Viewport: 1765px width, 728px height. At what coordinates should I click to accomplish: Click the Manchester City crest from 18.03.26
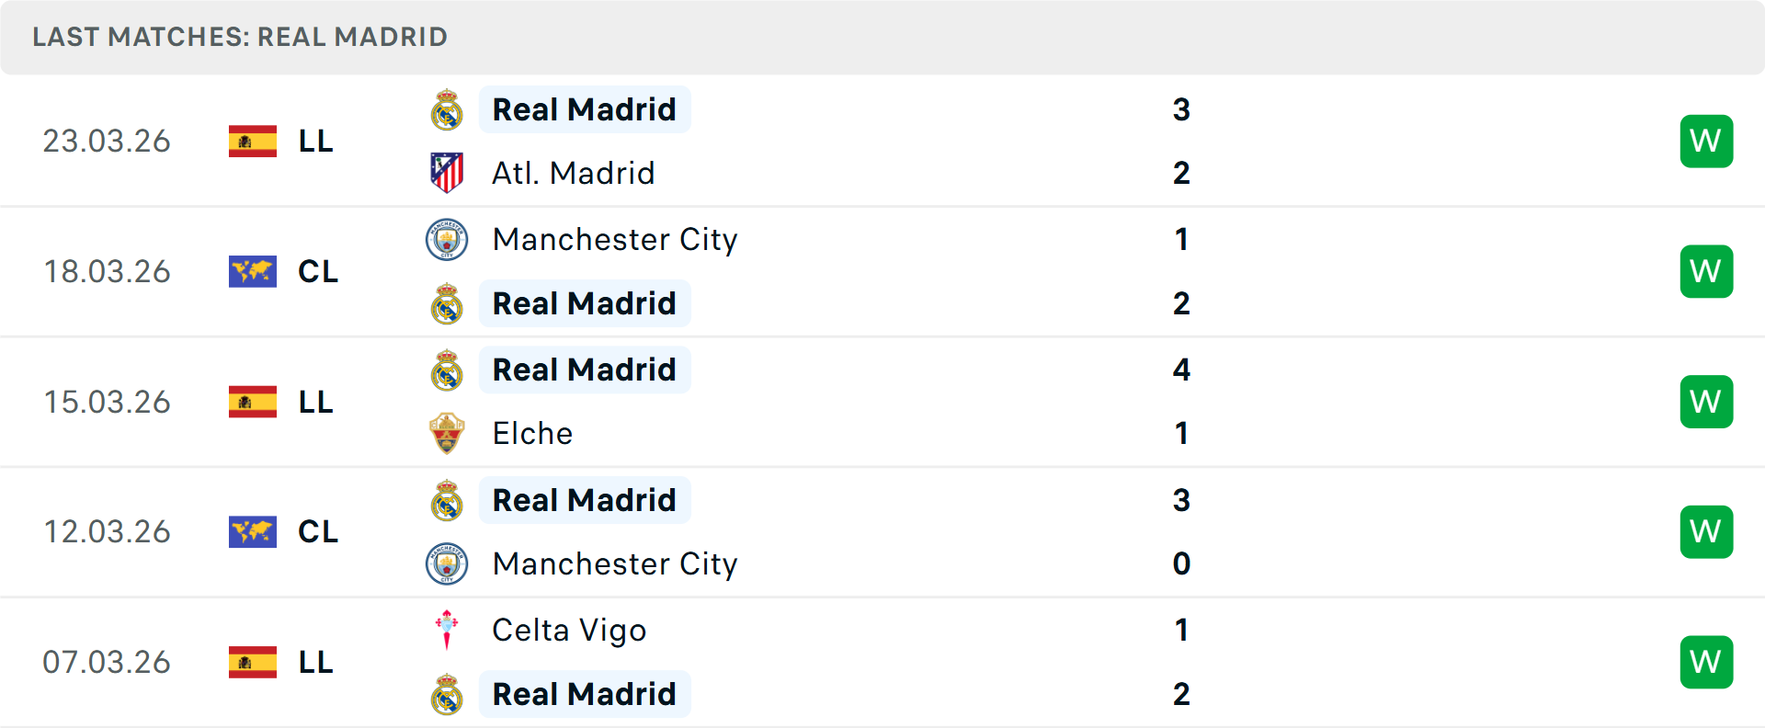tap(447, 240)
